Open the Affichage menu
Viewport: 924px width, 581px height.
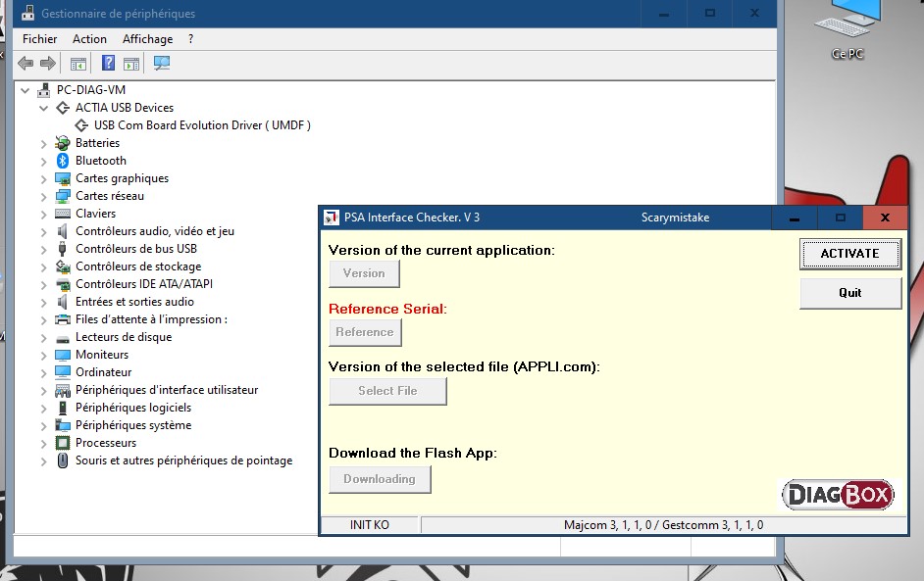pos(147,39)
